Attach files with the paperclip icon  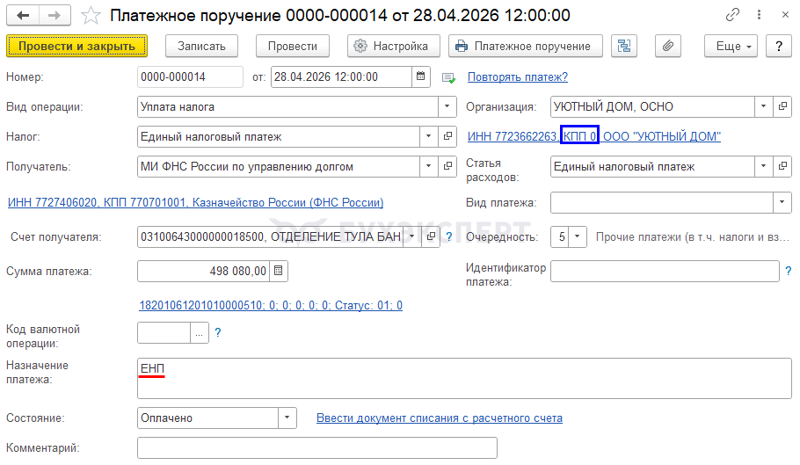click(668, 46)
